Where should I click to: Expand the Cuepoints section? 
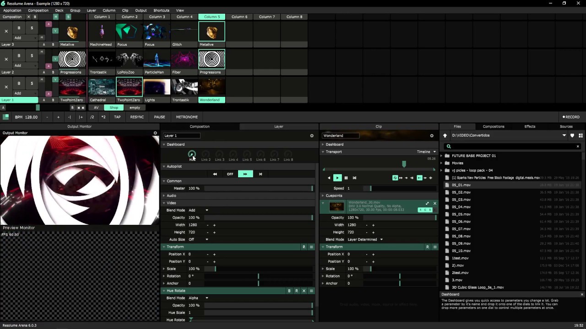click(323, 196)
